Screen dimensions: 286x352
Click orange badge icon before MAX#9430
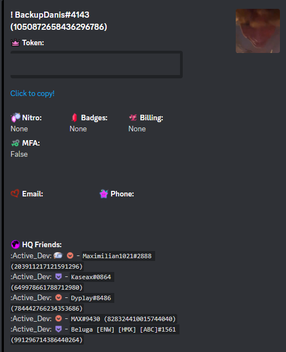coord(59,318)
